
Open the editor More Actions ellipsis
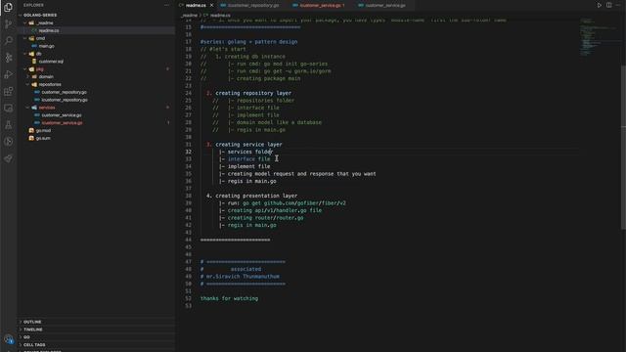618,5
